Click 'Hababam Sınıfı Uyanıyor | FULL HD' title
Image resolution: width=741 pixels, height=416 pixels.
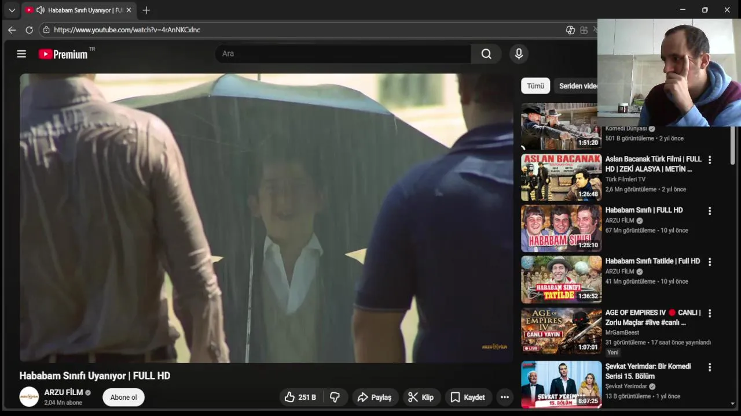coord(95,376)
